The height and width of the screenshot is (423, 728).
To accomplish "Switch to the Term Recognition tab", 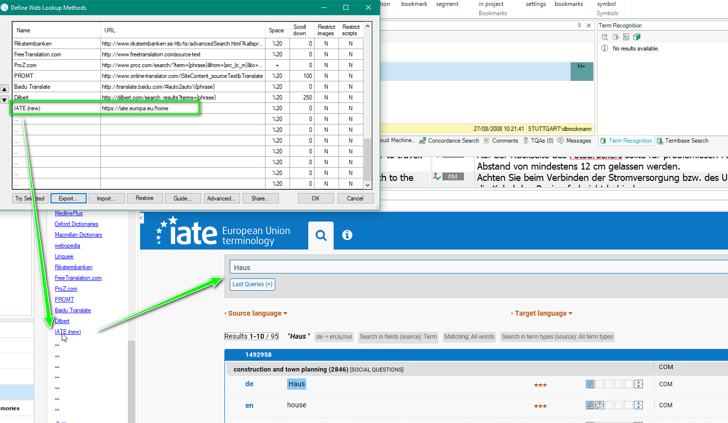I will [626, 141].
